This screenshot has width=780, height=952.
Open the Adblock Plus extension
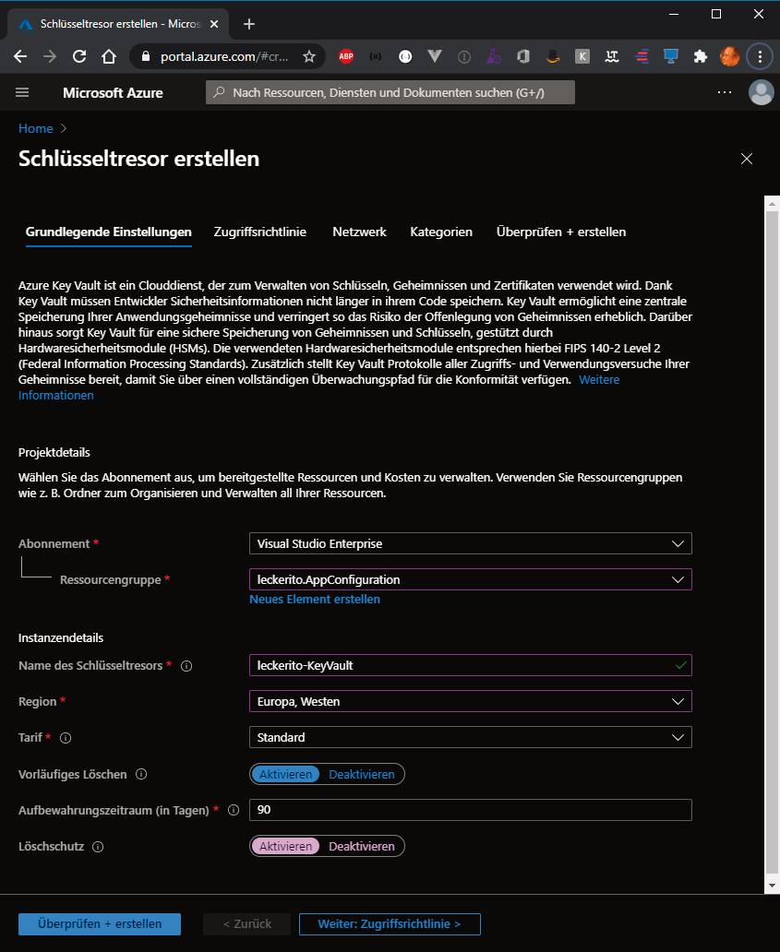346,56
